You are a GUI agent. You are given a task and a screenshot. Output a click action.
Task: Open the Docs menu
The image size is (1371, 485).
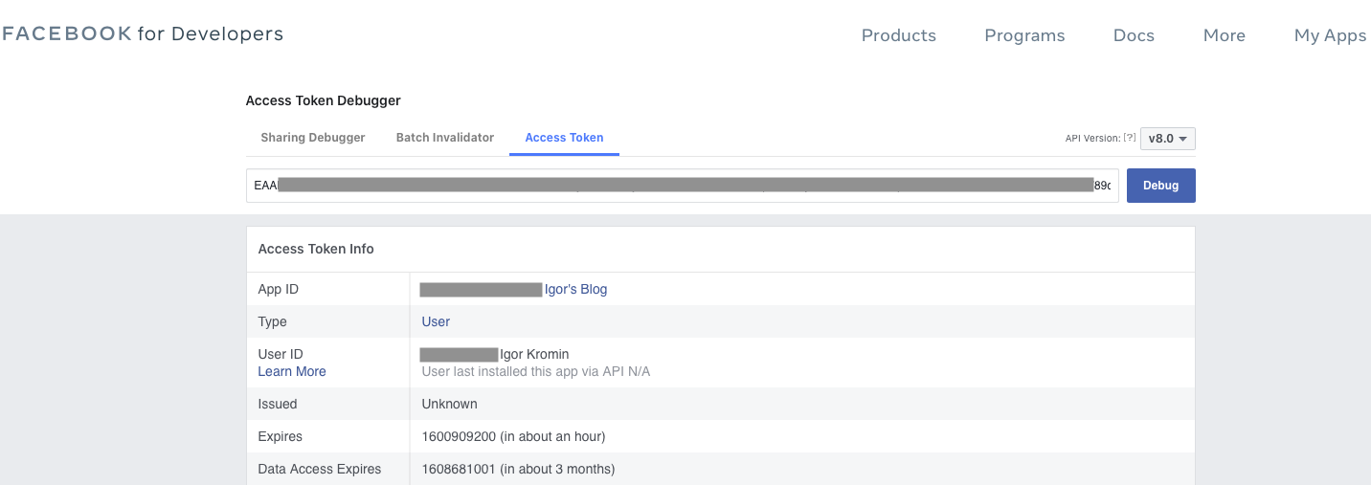(x=1134, y=35)
